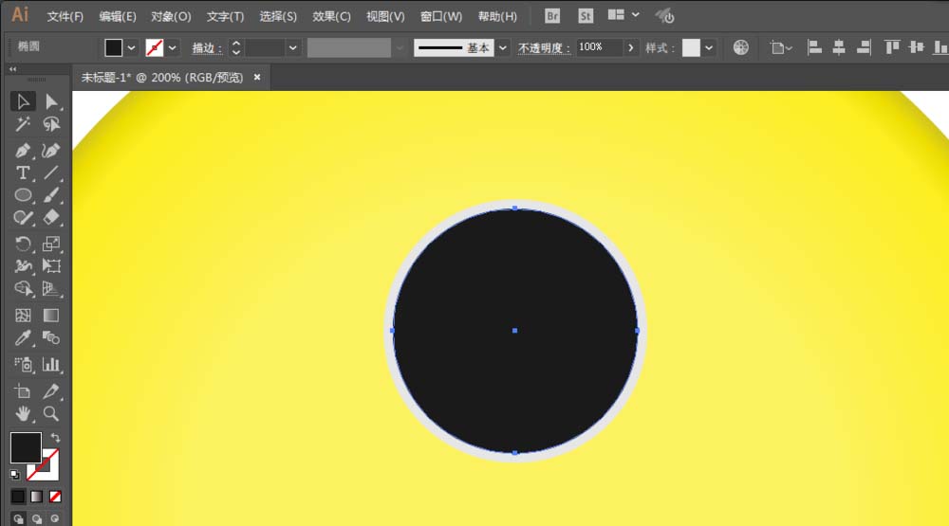Expand stroke weight dropdown

coord(293,47)
